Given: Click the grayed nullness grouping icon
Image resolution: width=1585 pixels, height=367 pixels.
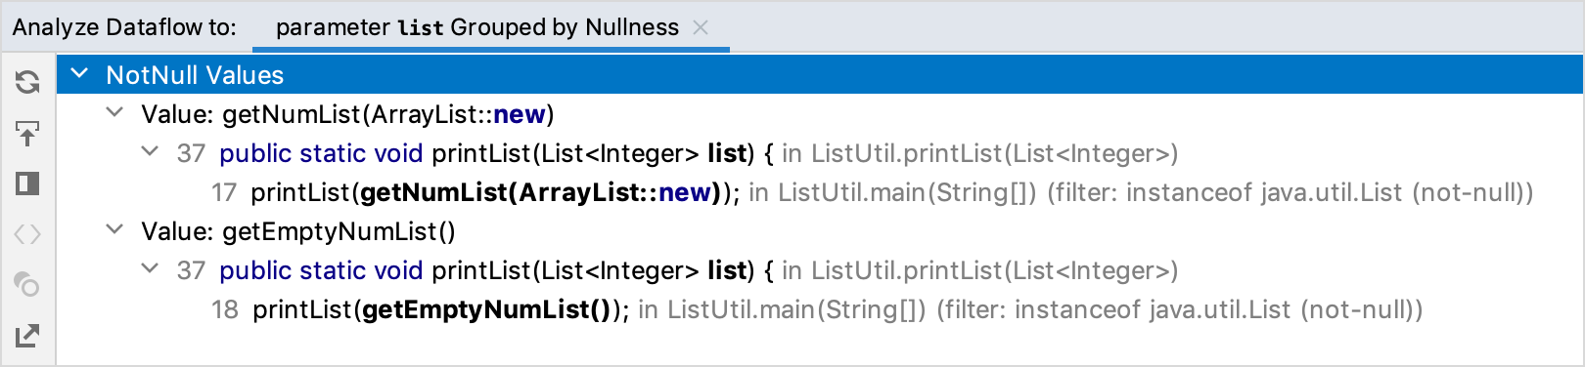Looking at the screenshot, I should [27, 285].
